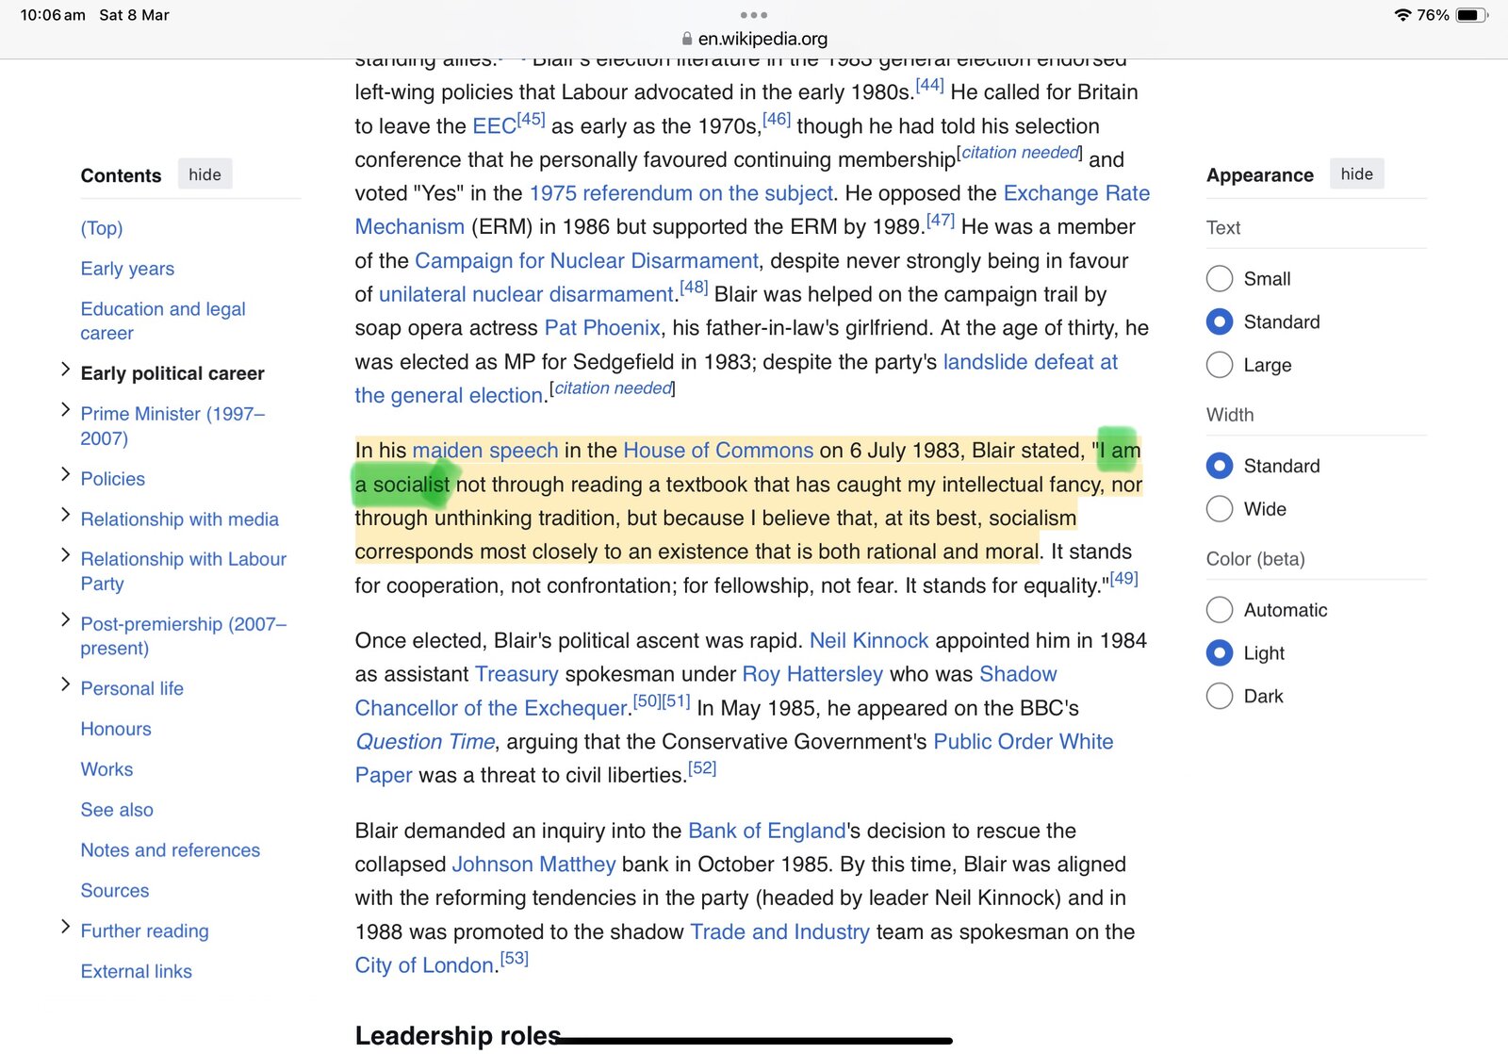The image size is (1508, 1054).
Task: Expand the Personal life section
Action: (x=65, y=684)
